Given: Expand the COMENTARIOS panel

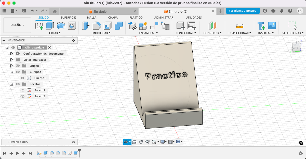Looking at the screenshot, I should point(73,142).
